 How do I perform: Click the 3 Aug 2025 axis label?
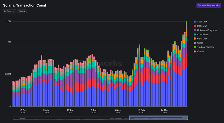(94, 111)
